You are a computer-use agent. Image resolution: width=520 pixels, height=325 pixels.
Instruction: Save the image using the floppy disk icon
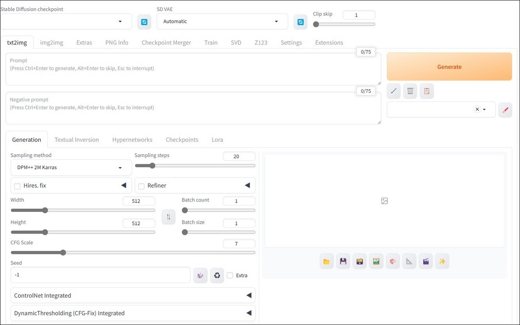pyautogui.click(x=343, y=261)
